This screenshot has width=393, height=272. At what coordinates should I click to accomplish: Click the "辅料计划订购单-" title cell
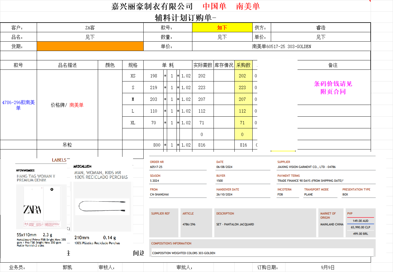coord(185,18)
